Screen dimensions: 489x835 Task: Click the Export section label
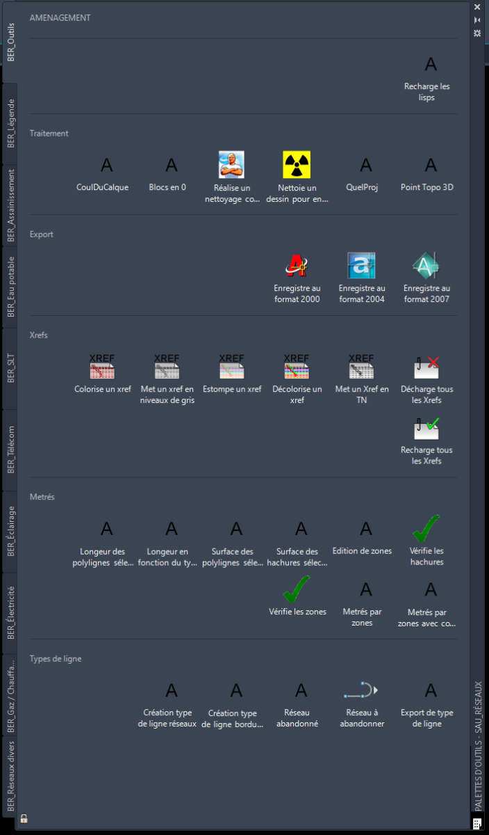pos(41,234)
